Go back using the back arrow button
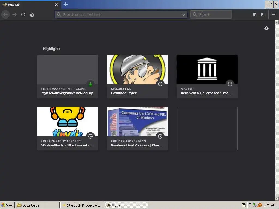The image size is (279, 209). pos(5,14)
